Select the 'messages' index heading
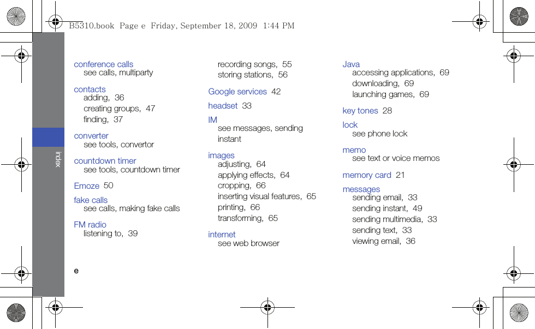 pyautogui.click(x=361, y=189)
